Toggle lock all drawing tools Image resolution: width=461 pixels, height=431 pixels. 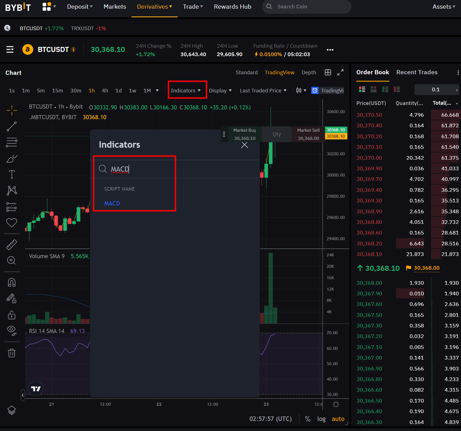(12, 315)
